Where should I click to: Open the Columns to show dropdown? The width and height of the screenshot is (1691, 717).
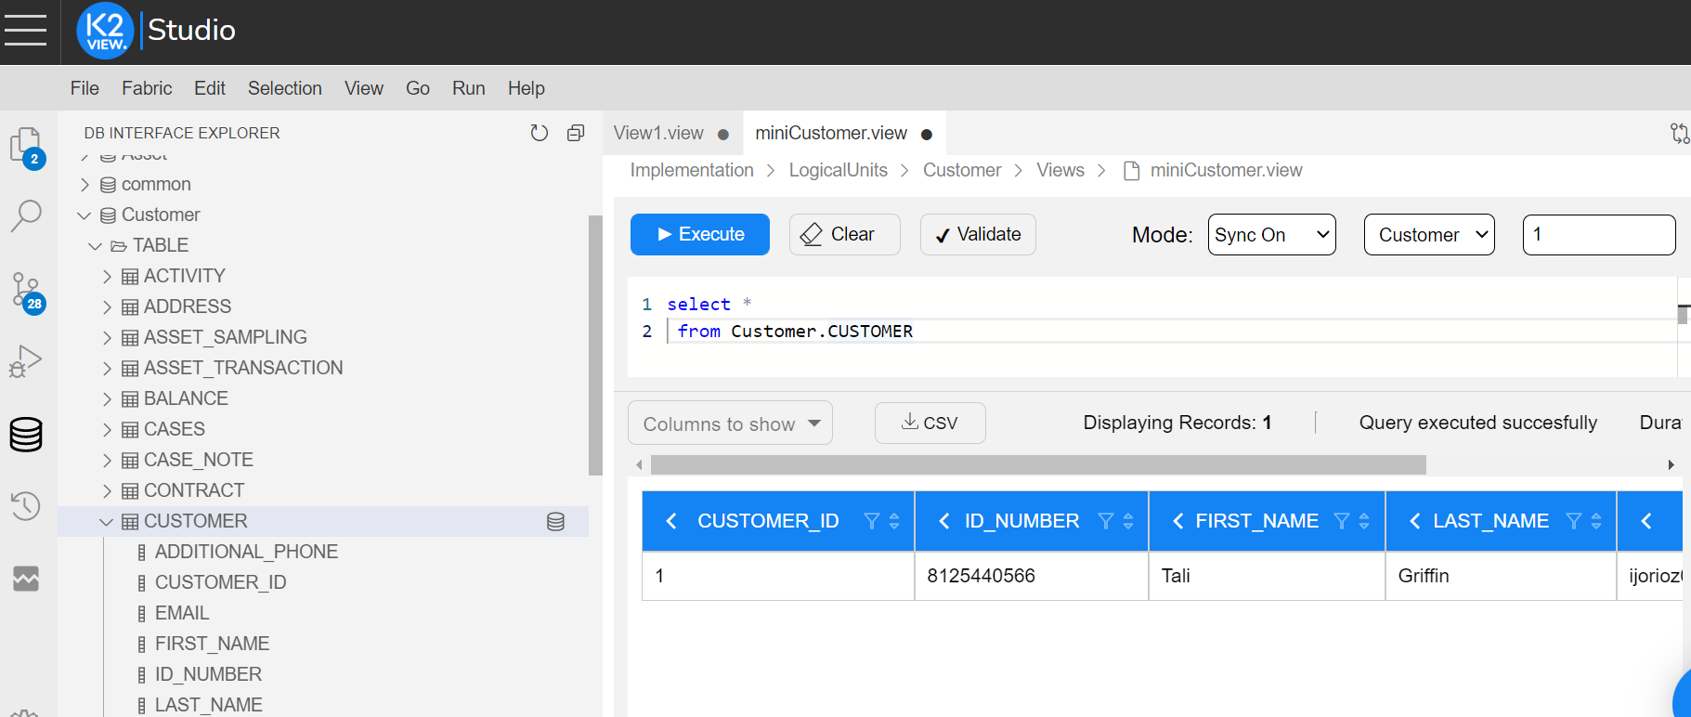pyautogui.click(x=730, y=424)
